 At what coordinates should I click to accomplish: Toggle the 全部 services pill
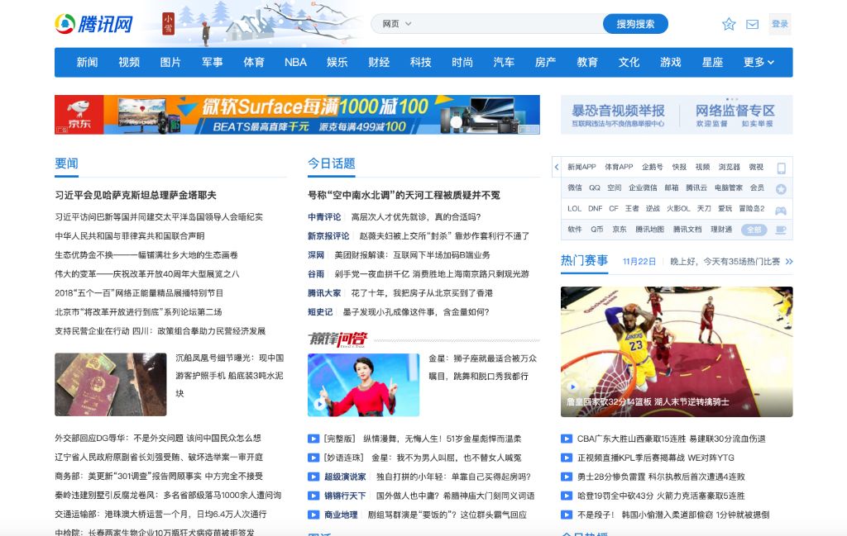coord(754,230)
